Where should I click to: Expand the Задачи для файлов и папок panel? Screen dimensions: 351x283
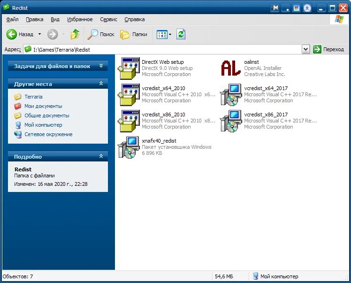(x=101, y=66)
